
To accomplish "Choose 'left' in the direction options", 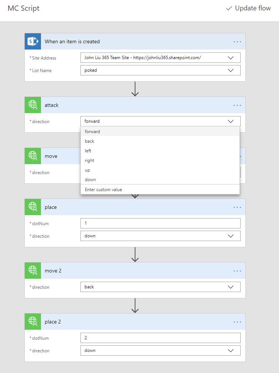I will 88,151.
